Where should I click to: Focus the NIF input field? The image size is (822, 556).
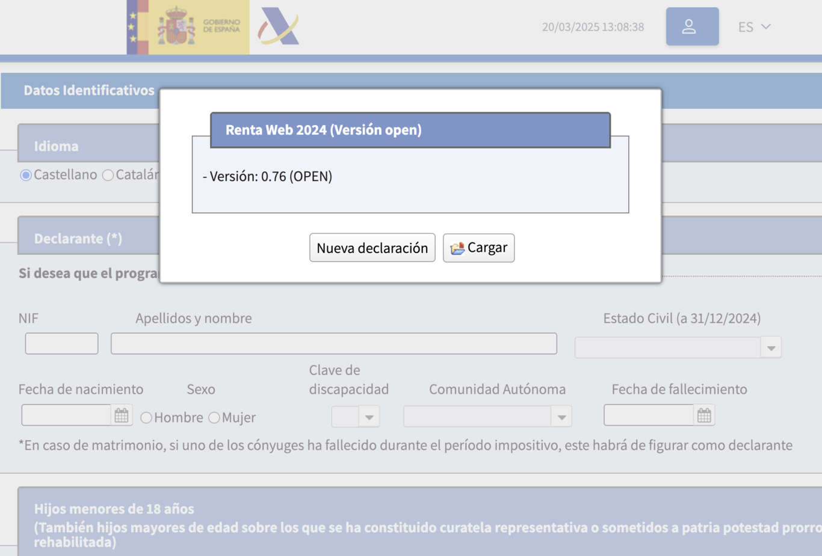(61, 343)
